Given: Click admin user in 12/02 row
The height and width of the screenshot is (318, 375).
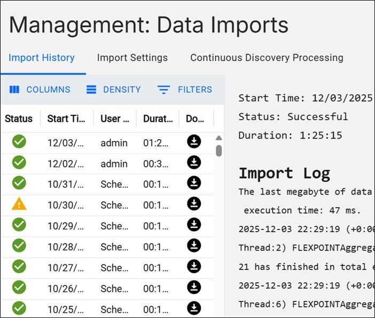Looking at the screenshot, I should (x=114, y=164).
